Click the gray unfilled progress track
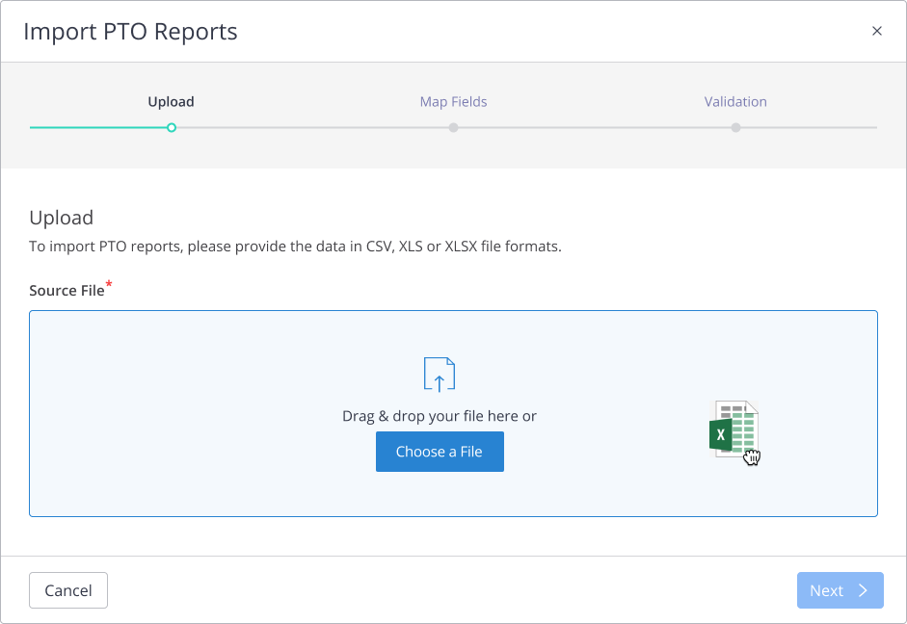The image size is (907, 624). click(578, 127)
